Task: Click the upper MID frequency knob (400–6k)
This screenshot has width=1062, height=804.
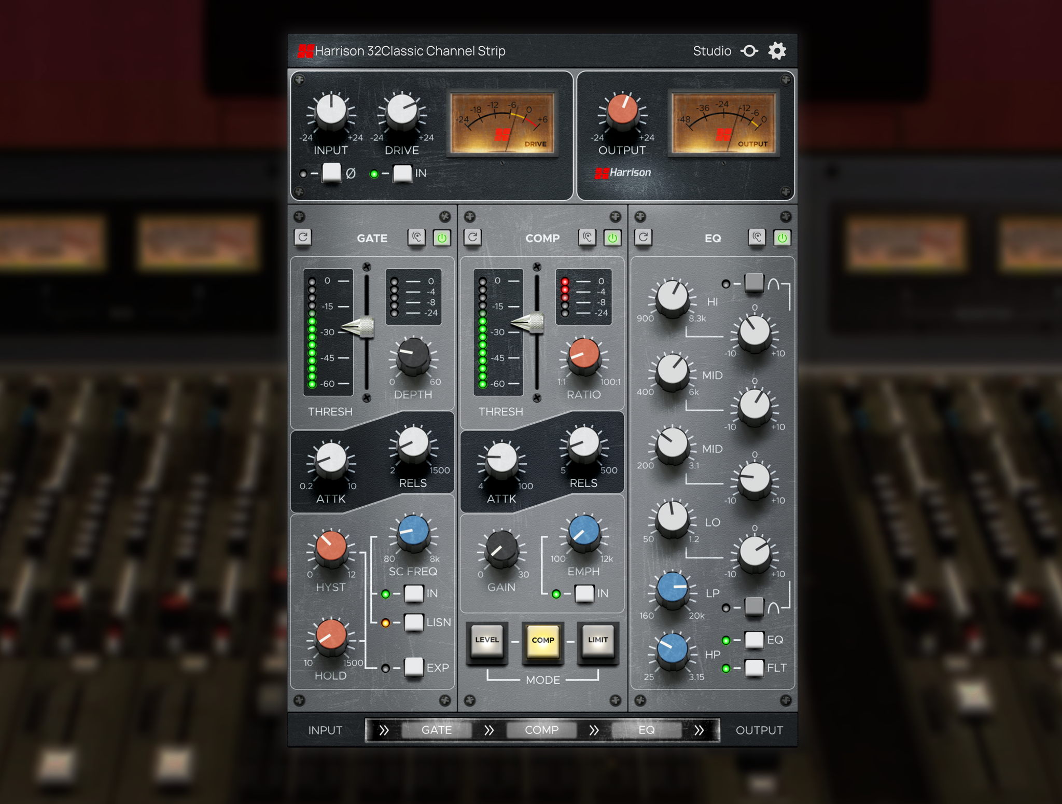Action: coord(672,372)
